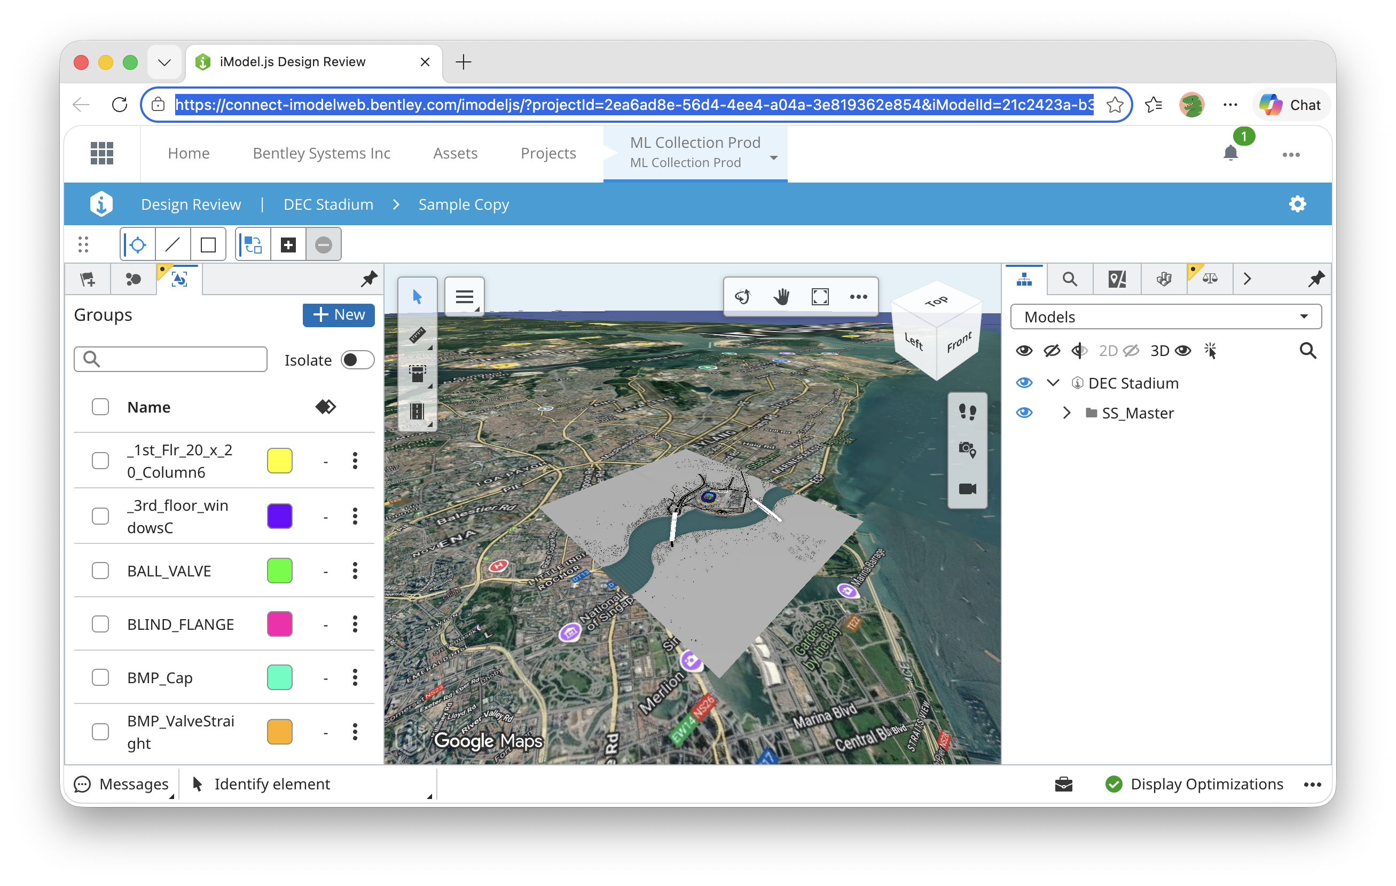The width and height of the screenshot is (1396, 886).
Task: Open the notifications bell
Action: click(x=1230, y=154)
